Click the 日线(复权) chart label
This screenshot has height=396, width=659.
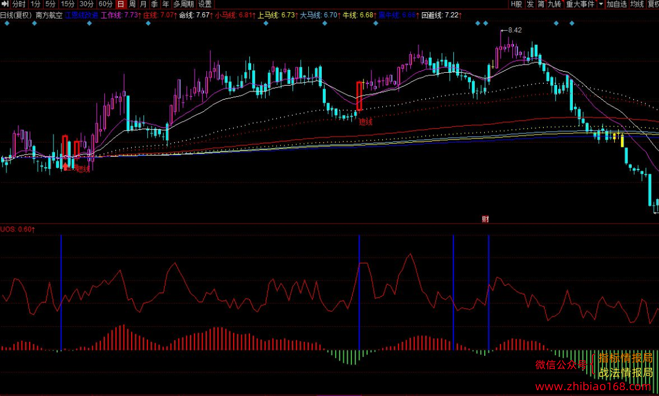point(16,15)
